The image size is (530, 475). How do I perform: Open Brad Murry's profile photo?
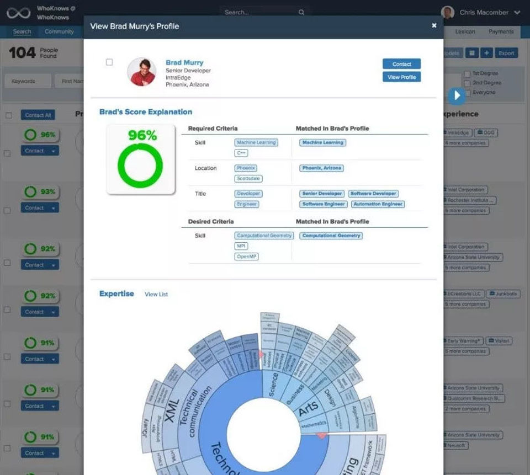(142, 72)
